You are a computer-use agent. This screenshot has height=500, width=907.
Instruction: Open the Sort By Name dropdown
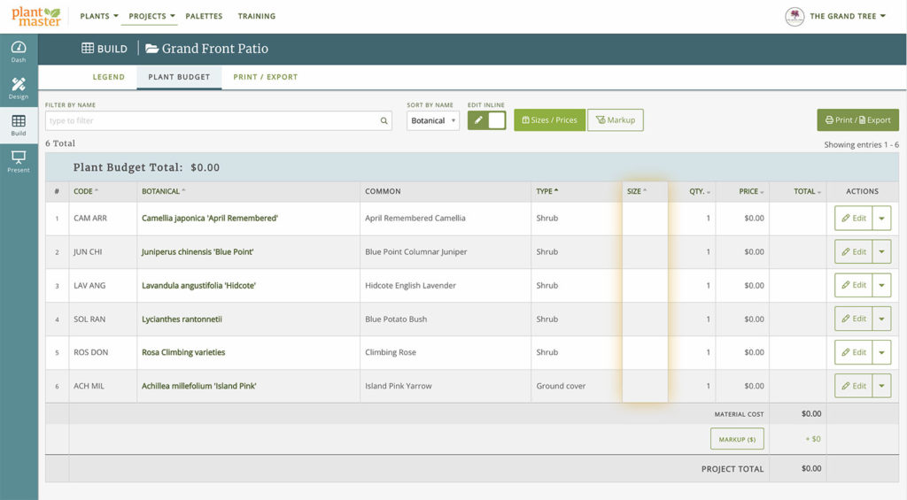point(433,120)
